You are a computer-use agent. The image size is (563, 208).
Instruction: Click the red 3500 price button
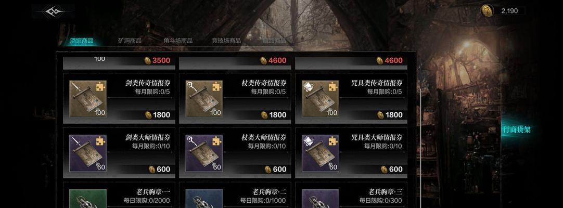tap(157, 61)
